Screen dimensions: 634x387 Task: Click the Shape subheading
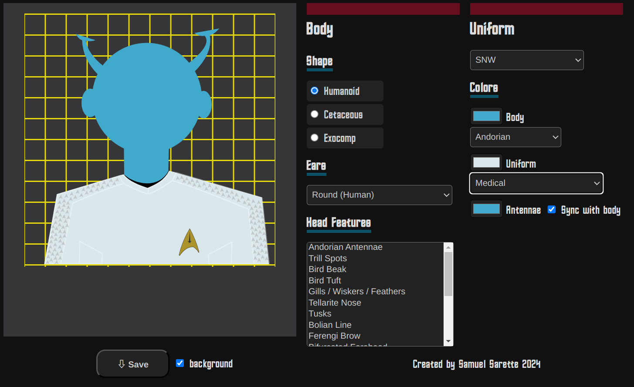click(x=319, y=61)
